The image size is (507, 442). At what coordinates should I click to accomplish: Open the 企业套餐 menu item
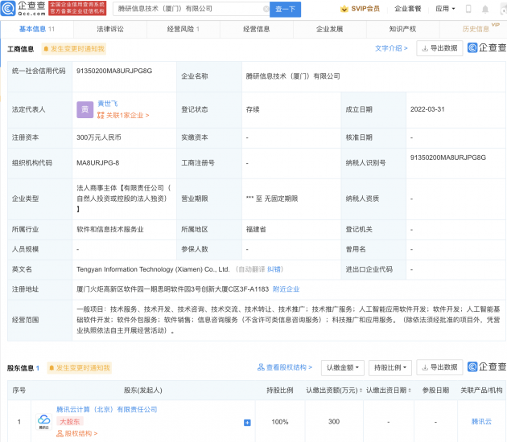(x=408, y=9)
